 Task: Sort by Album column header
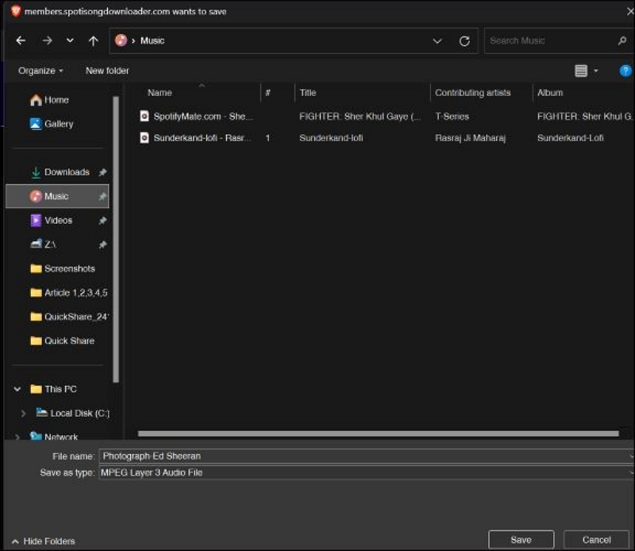tap(550, 93)
